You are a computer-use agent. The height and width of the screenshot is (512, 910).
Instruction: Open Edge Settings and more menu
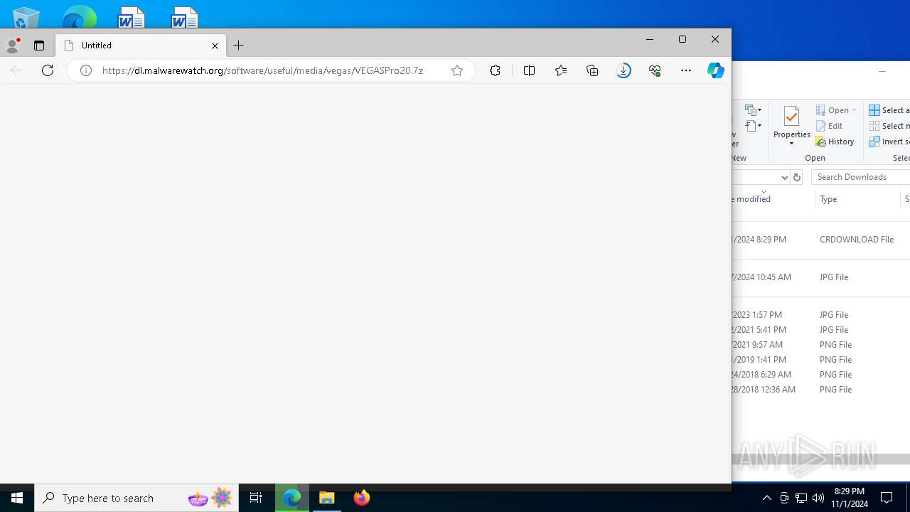click(x=686, y=70)
